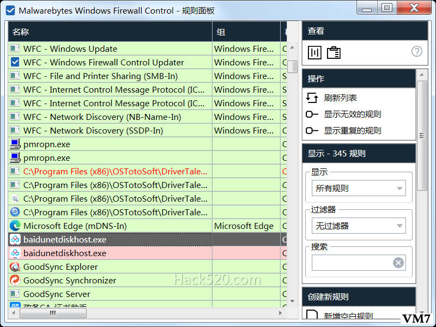Click icon of pink baidunetdiskhost.exe row
Screen dimensions: 436x327
click(x=15, y=253)
